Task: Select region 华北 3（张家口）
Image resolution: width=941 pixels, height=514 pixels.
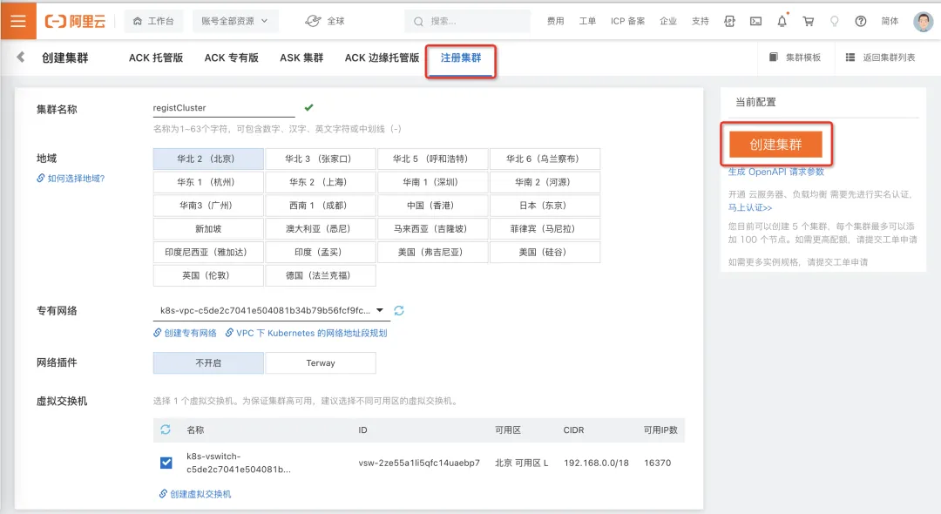Action: pyautogui.click(x=321, y=159)
